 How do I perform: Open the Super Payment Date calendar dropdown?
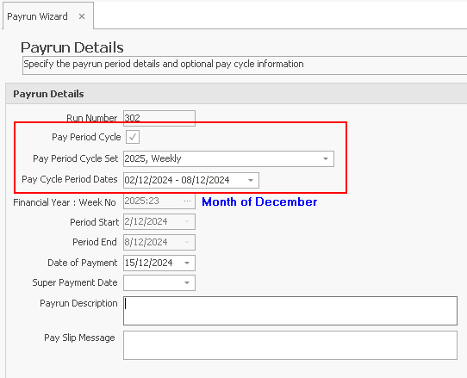(187, 282)
